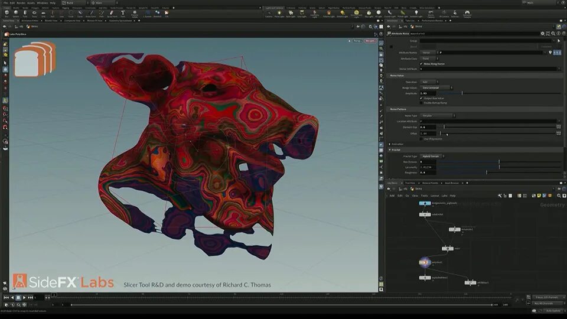Click parameter pane search magnifier icon
This screenshot has height=319, width=567.
tap(553, 33)
